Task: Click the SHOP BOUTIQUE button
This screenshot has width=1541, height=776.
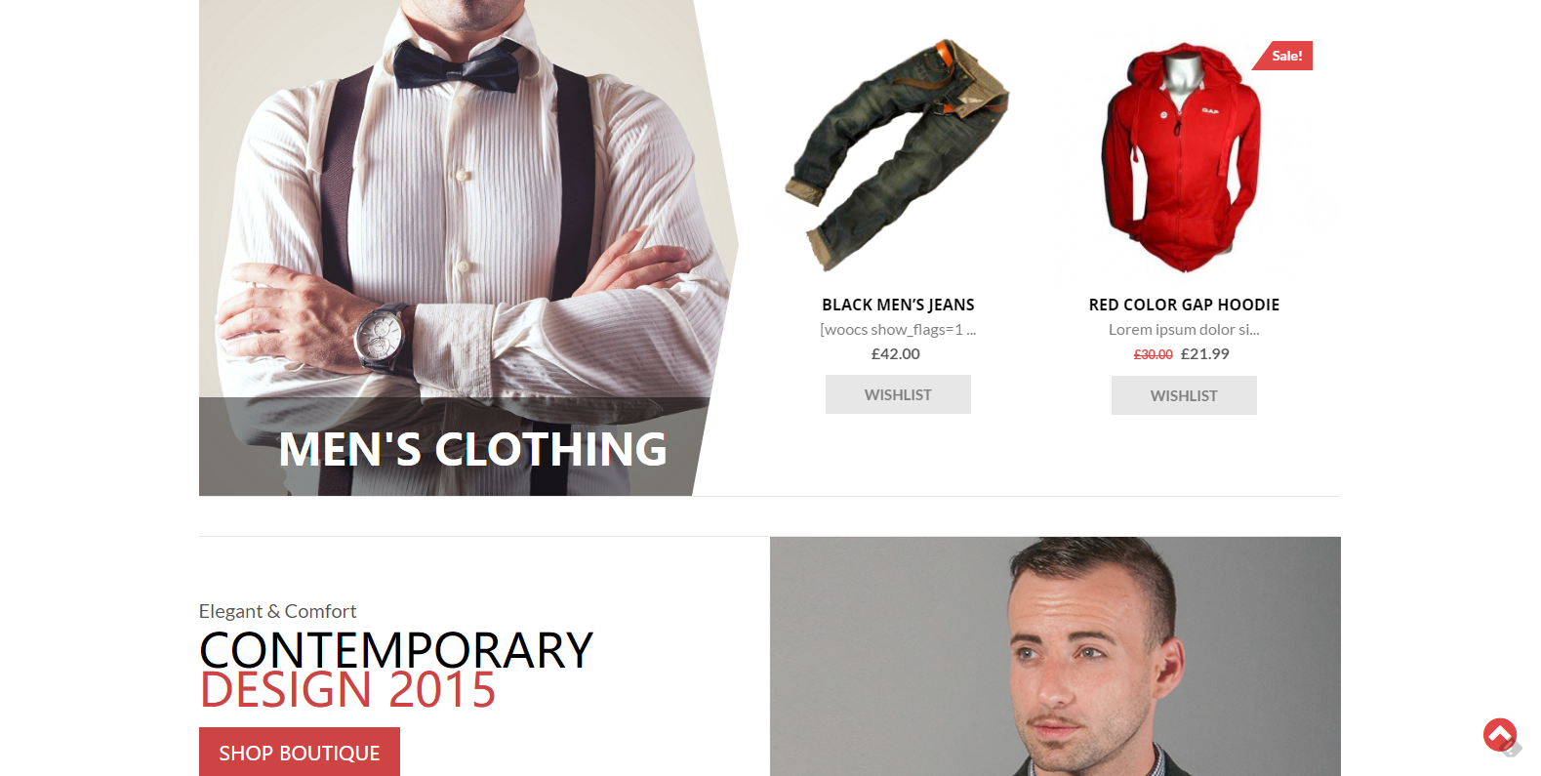Action: tap(300, 753)
